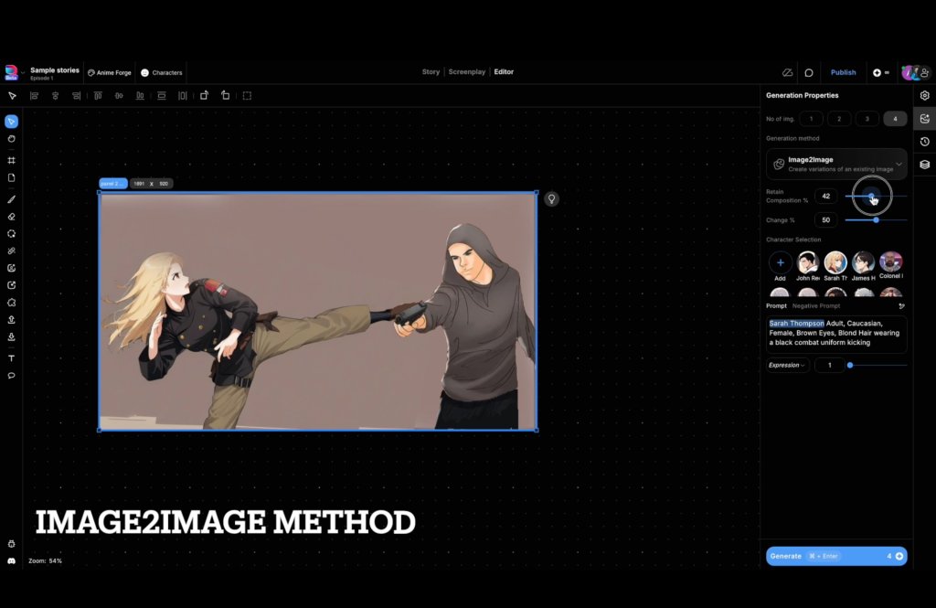Select the Text tool
This screenshot has width=936, height=608.
[x=12, y=358]
